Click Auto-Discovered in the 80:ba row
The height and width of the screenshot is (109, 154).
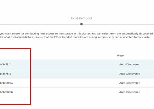[x=130, y=83]
